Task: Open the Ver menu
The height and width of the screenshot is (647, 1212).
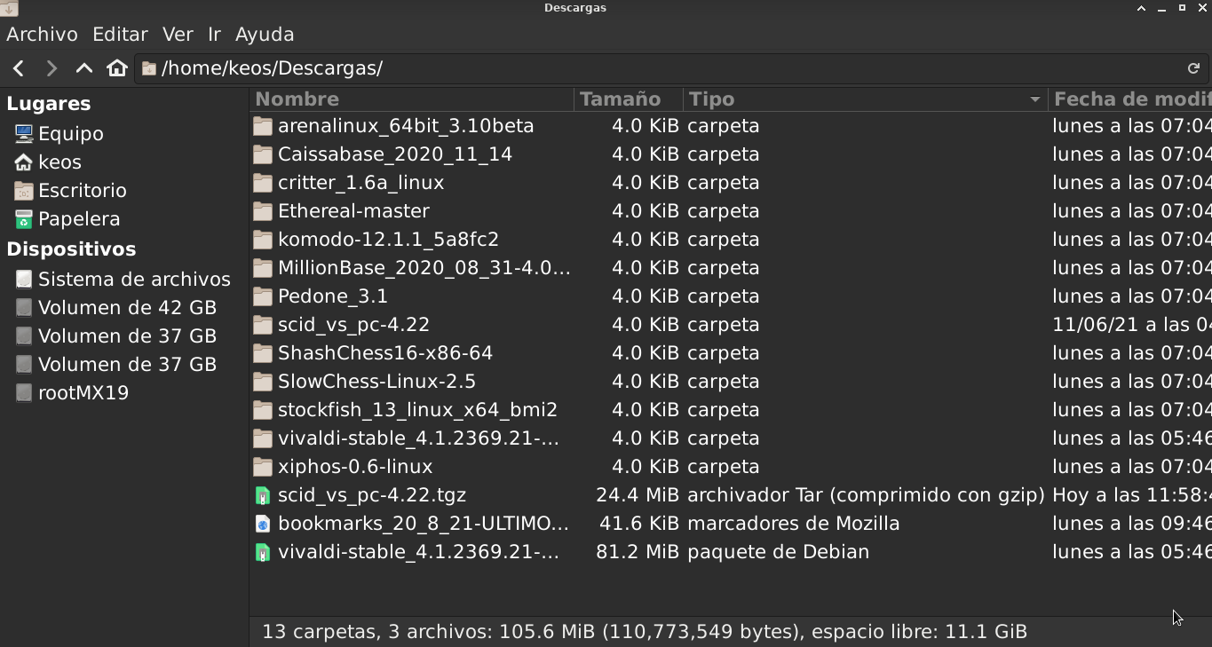Action: (178, 35)
